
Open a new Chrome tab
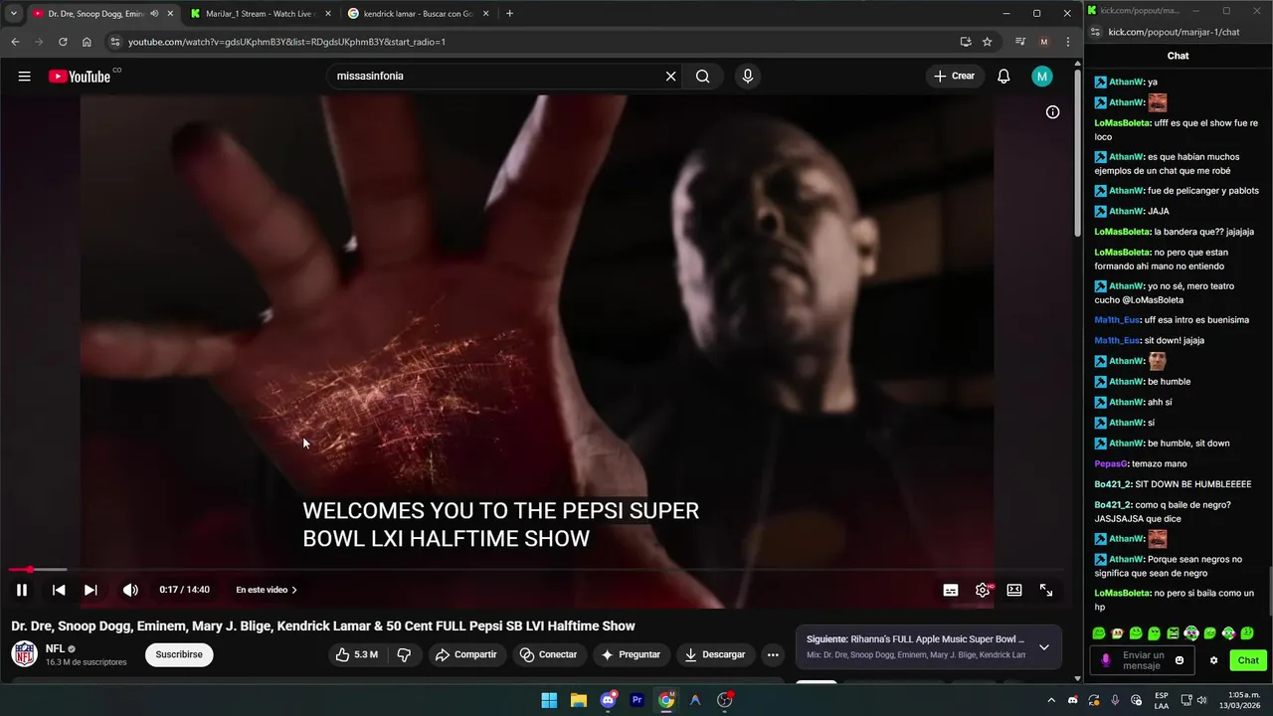[x=509, y=14]
